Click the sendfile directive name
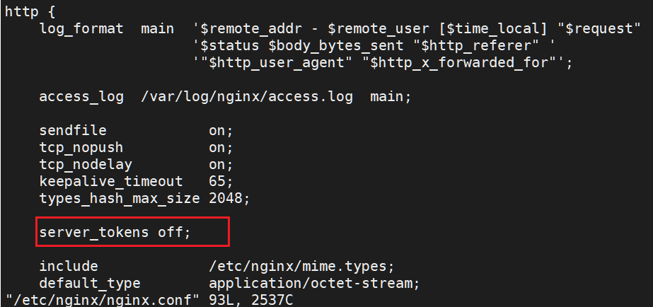 click(x=73, y=130)
